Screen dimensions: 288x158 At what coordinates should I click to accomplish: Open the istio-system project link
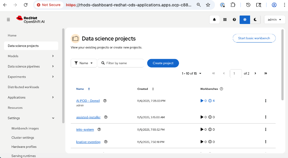point(85,130)
